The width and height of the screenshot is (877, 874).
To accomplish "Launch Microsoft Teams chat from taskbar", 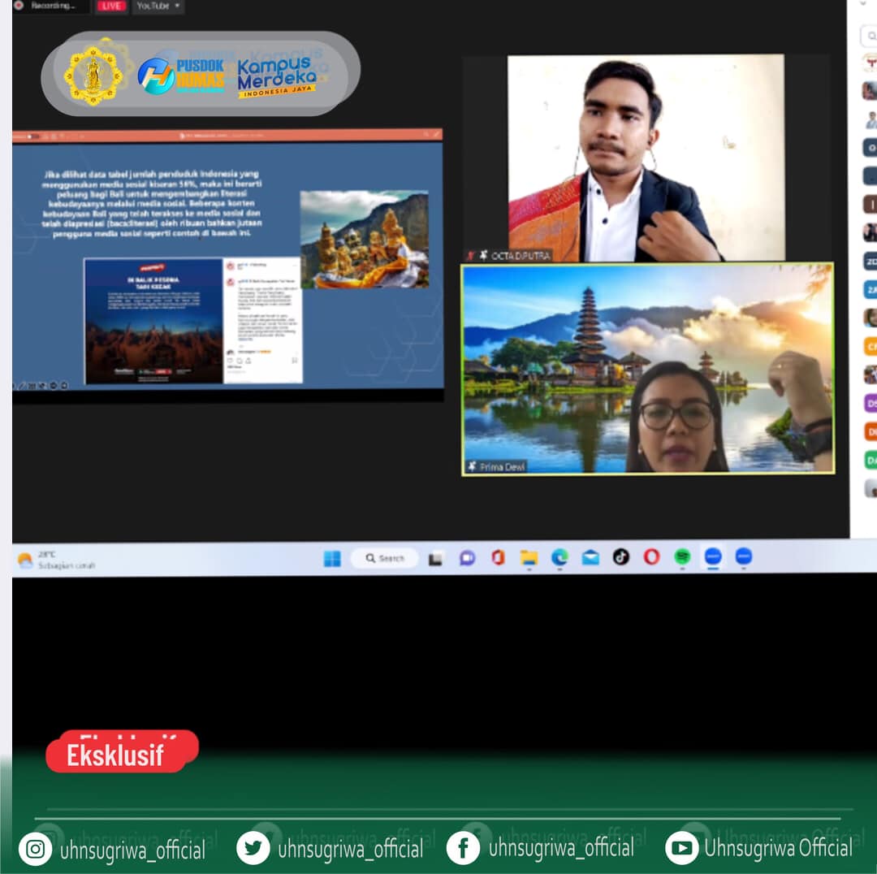I will click(467, 558).
